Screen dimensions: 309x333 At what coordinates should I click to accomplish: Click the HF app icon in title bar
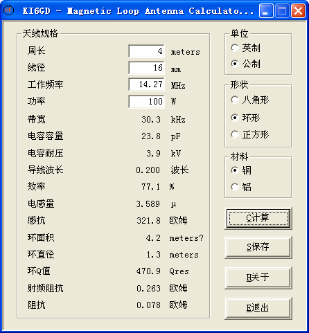(9, 10)
